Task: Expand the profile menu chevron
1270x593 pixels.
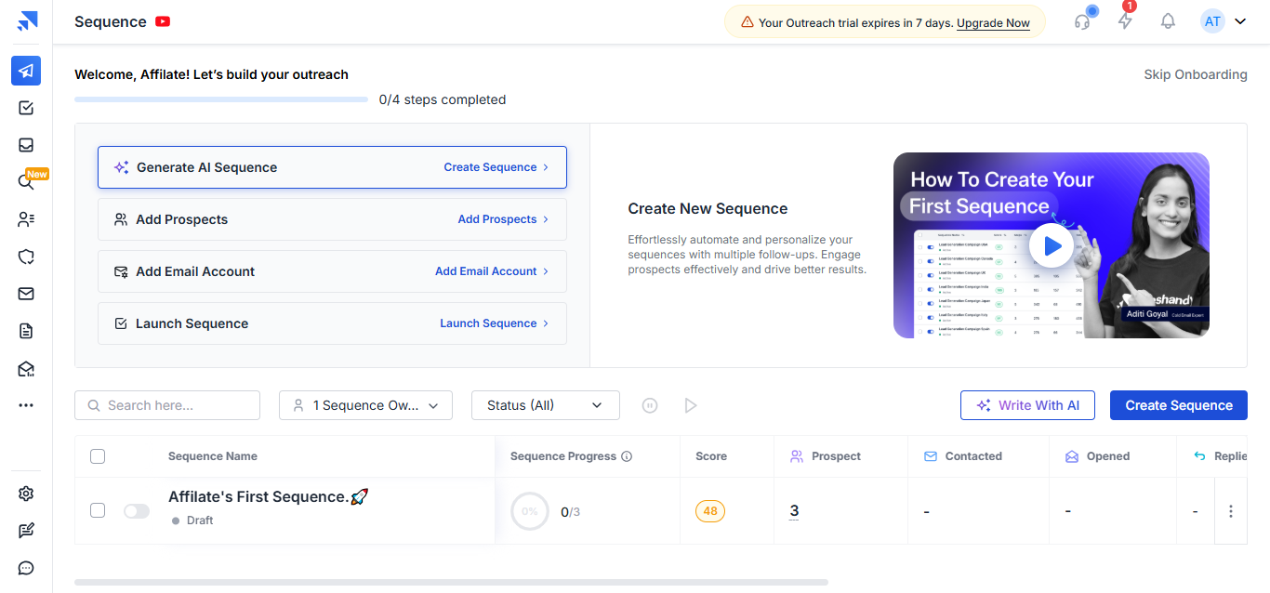Action: (x=1239, y=21)
